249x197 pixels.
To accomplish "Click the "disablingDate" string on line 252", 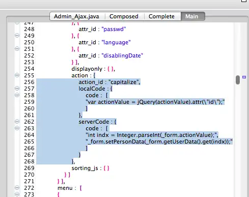I will (122, 55).
